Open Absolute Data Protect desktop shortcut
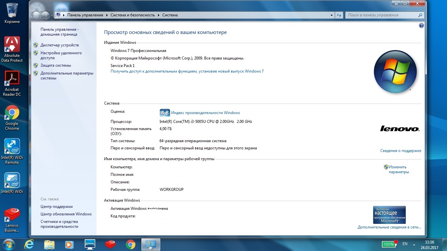Image resolution: width=447 pixels, height=251 pixels. click(12, 49)
